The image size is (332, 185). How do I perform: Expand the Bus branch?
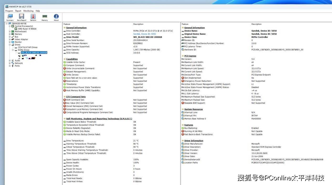10,37
